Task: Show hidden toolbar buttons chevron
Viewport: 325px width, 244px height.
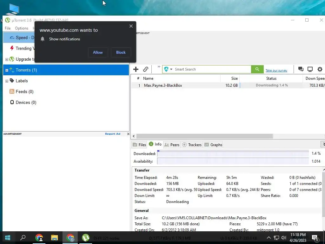Action: click(x=159, y=67)
